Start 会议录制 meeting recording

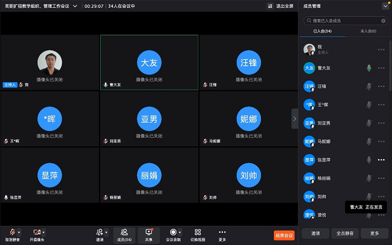[173, 232]
